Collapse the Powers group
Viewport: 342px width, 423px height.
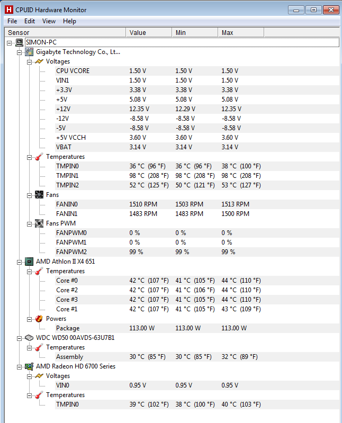29,319
